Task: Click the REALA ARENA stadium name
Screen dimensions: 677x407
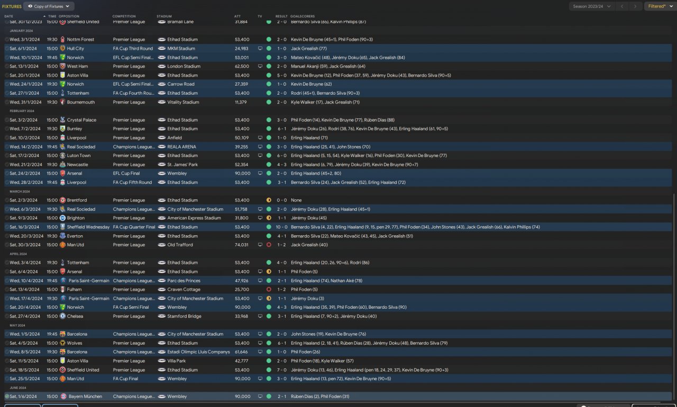Action: (182, 147)
